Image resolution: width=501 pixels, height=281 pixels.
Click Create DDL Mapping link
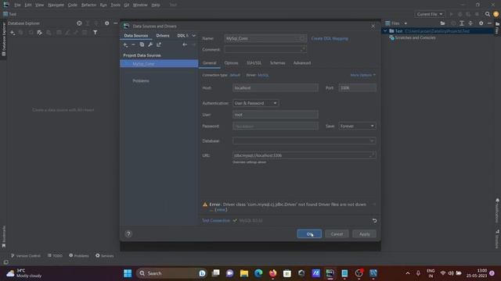point(330,38)
